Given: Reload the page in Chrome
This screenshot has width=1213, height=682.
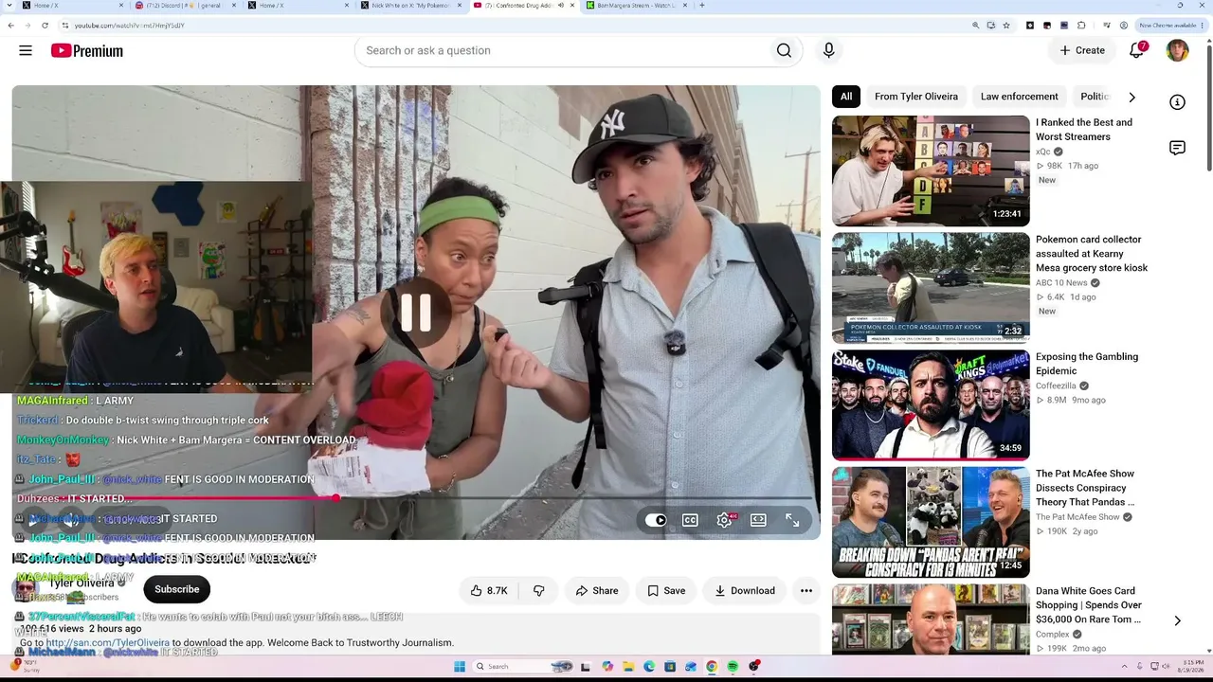Looking at the screenshot, I should [x=45, y=26].
